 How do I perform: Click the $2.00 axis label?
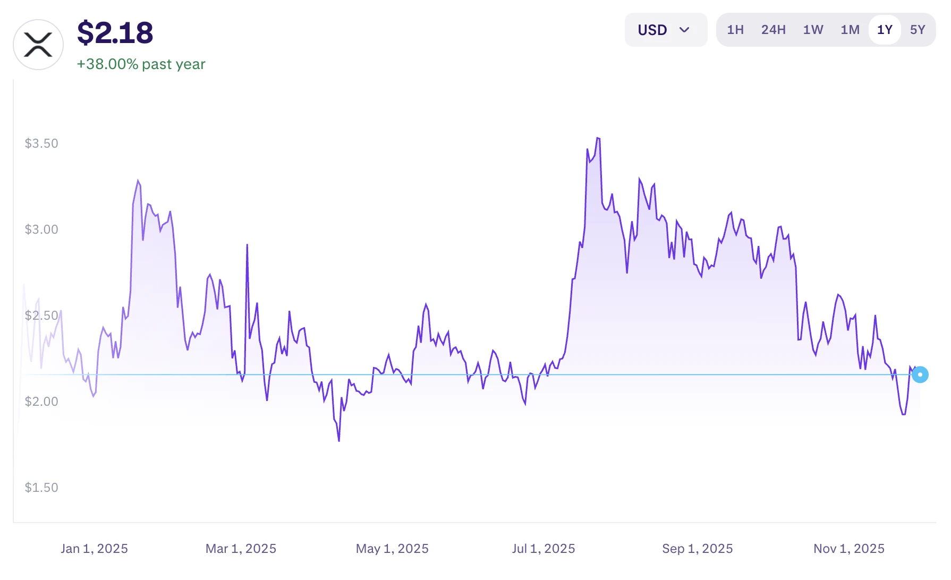point(41,402)
